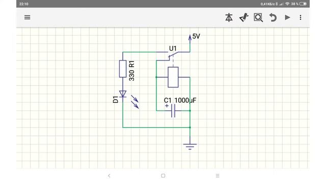Click the "D1" label
The width and height of the screenshot is (326, 183).
point(116,100)
